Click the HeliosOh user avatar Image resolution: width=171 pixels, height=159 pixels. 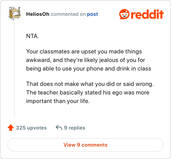tap(15, 14)
